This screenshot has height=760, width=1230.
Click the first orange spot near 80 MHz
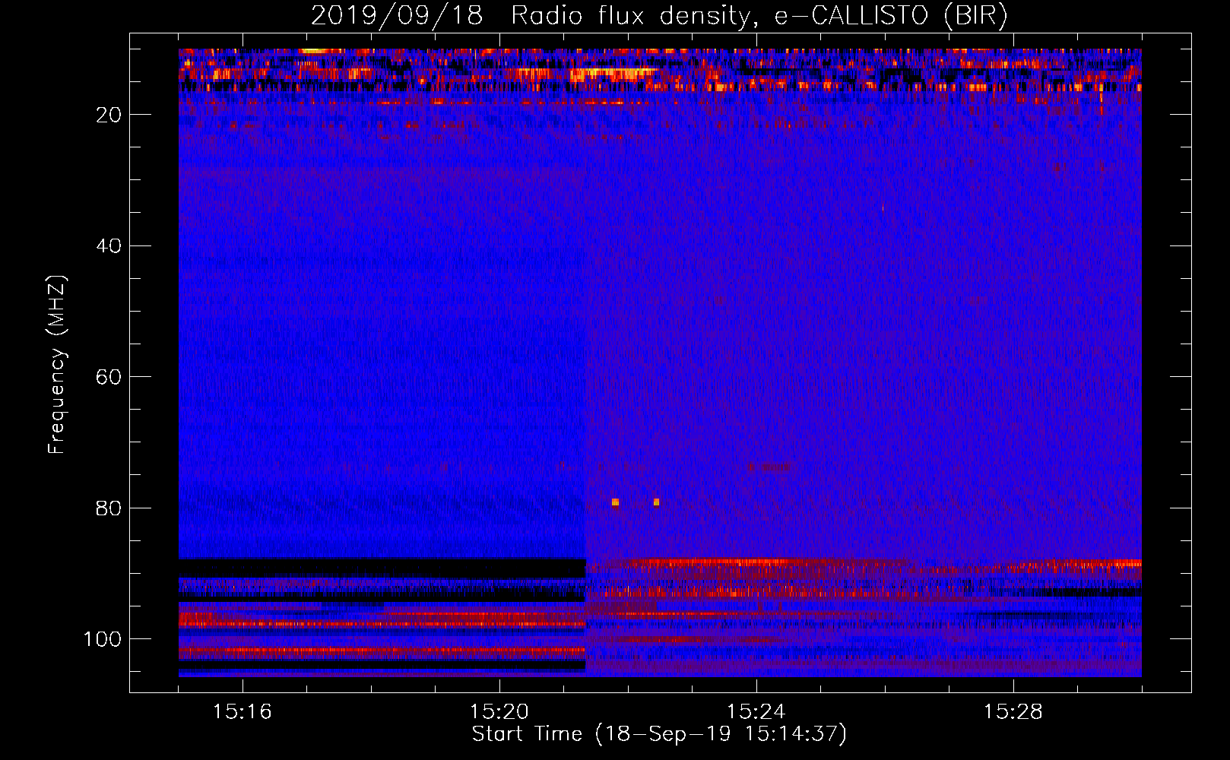(x=615, y=502)
